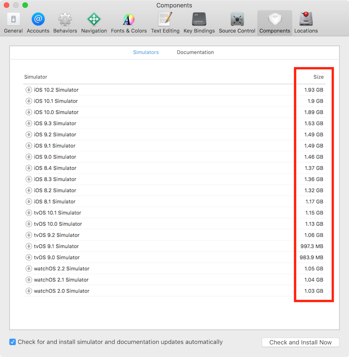Download the iOS 10.2 Simulator
This screenshot has width=349, height=357.
click(x=29, y=90)
